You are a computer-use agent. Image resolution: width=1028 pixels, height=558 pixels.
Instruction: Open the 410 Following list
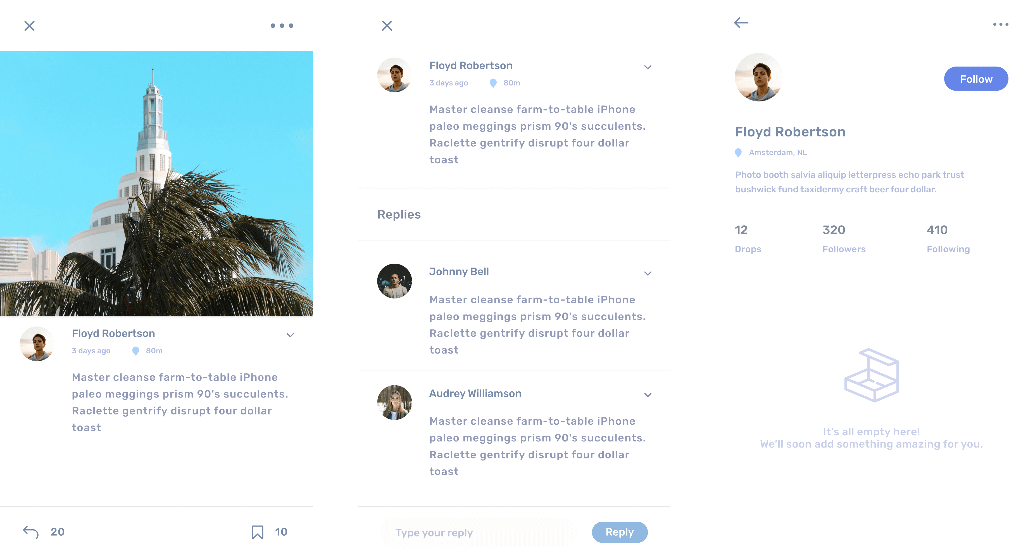point(948,239)
